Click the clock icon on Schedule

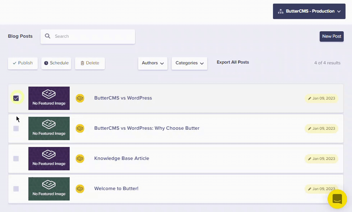pos(46,63)
